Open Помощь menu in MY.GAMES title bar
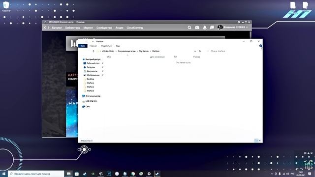This screenshot has height=177, width=315. tap(80, 22)
